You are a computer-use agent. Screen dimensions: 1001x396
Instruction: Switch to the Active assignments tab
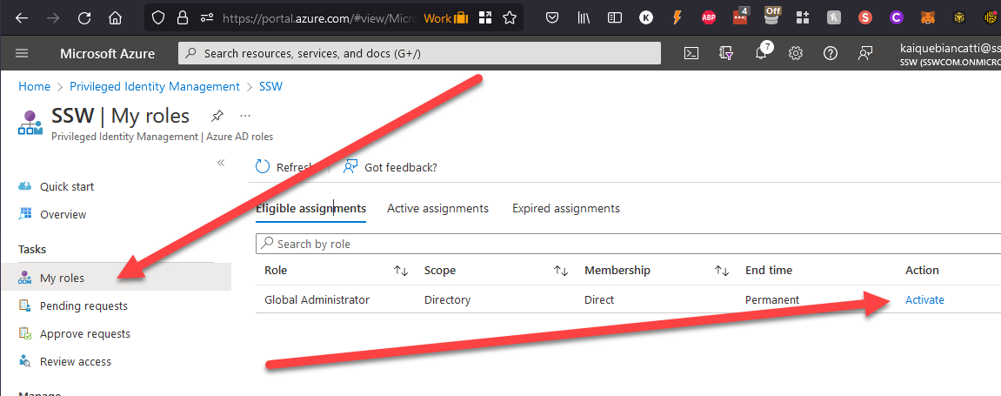[437, 209]
